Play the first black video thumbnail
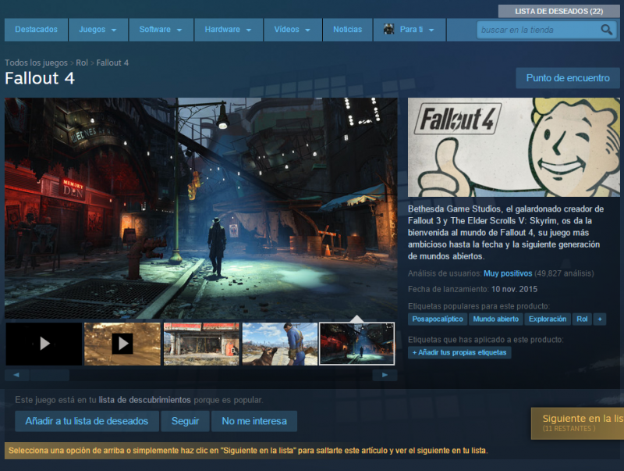Screen dimensions: 624x471 (44, 344)
